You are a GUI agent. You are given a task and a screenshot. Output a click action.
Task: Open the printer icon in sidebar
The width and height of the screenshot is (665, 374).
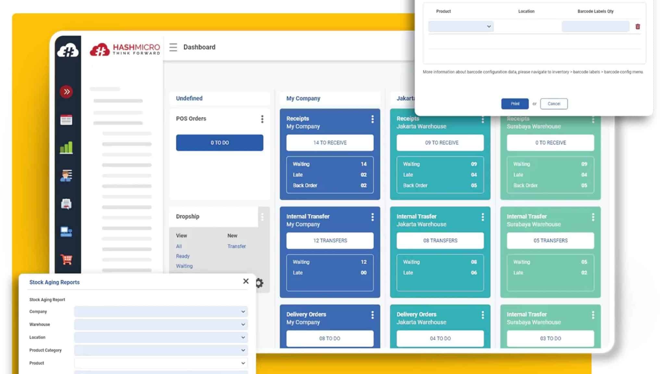pyautogui.click(x=66, y=204)
